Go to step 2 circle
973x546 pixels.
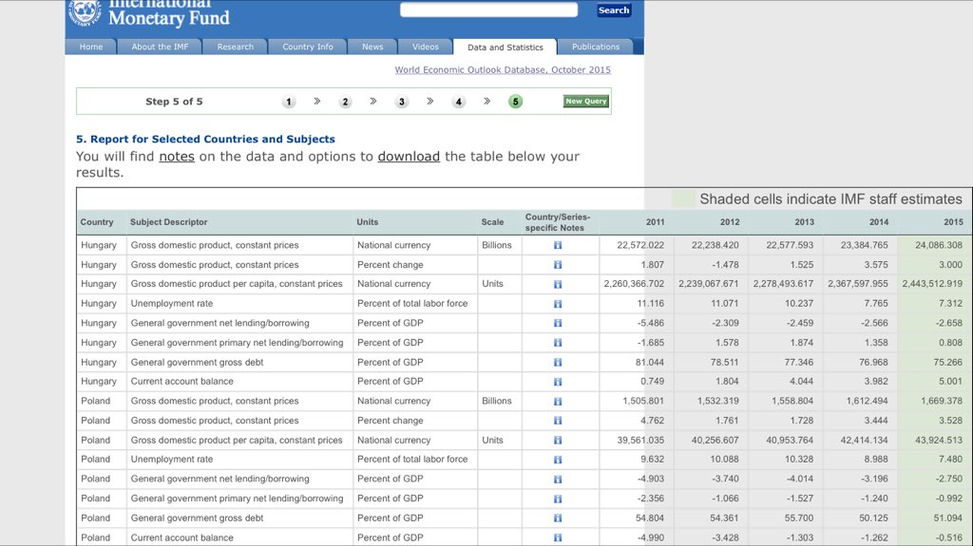(x=345, y=102)
